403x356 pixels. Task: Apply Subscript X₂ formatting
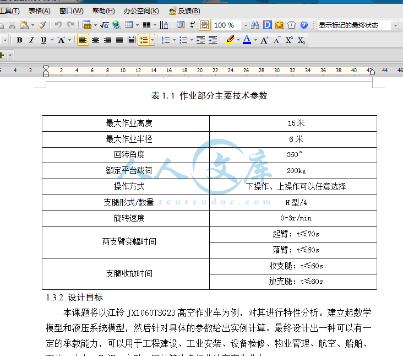[301, 40]
